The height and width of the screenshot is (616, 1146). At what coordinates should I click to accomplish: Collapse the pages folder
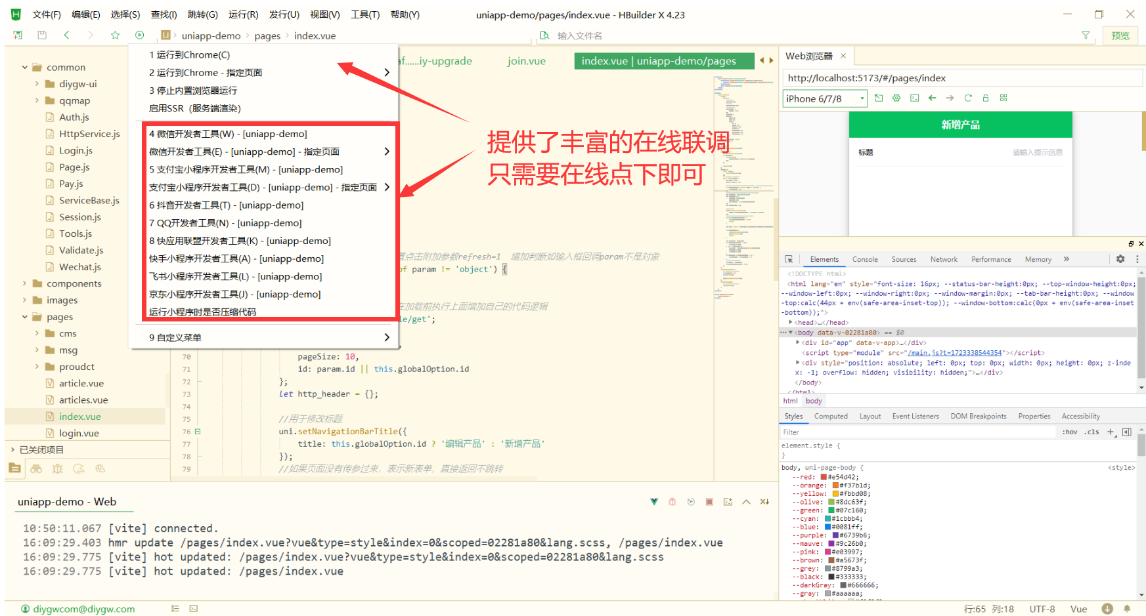(25, 317)
